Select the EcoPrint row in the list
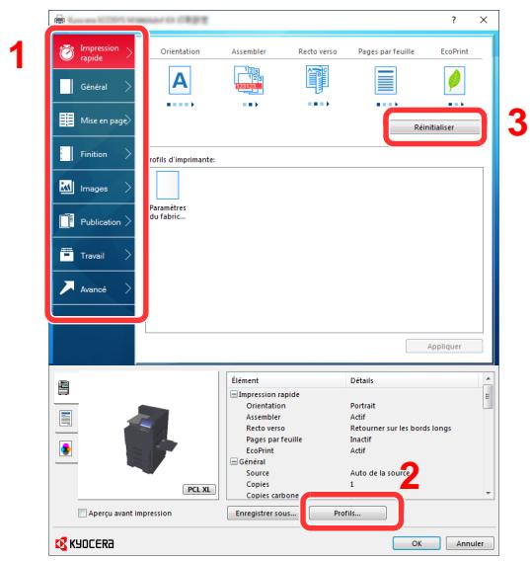 [x=355, y=450]
